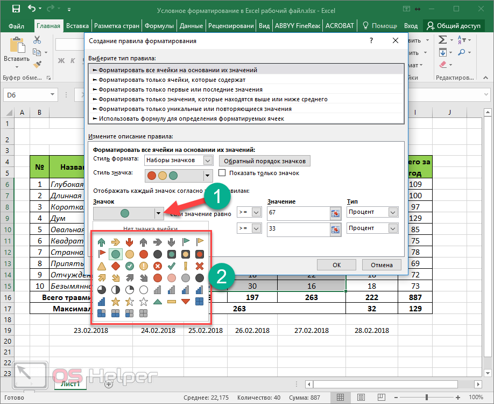Select the yellow circle with exclamation mark
Screen dimensions: 494x404
pyautogui.click(x=144, y=266)
